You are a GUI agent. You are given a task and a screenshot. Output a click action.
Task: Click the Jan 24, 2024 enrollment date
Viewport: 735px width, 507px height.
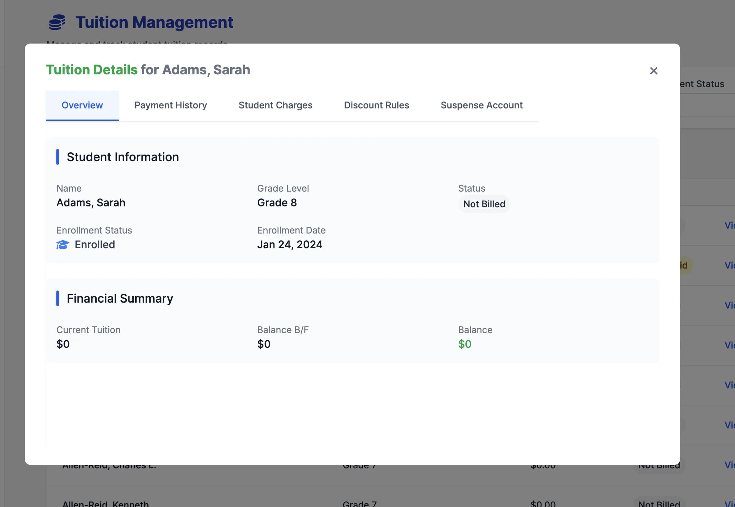(x=290, y=245)
